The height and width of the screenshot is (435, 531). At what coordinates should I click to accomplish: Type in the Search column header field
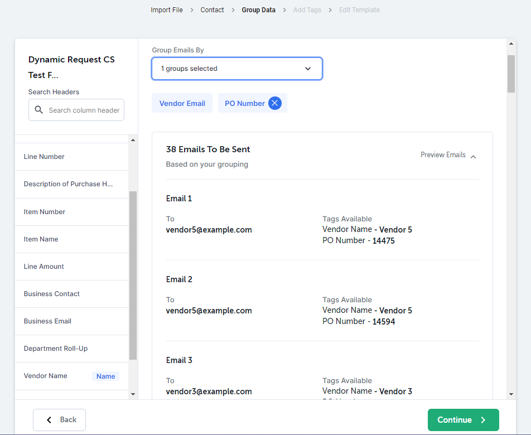coord(84,110)
